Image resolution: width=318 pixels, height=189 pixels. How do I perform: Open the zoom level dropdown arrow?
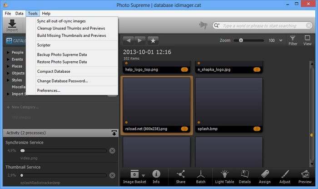(281, 40)
